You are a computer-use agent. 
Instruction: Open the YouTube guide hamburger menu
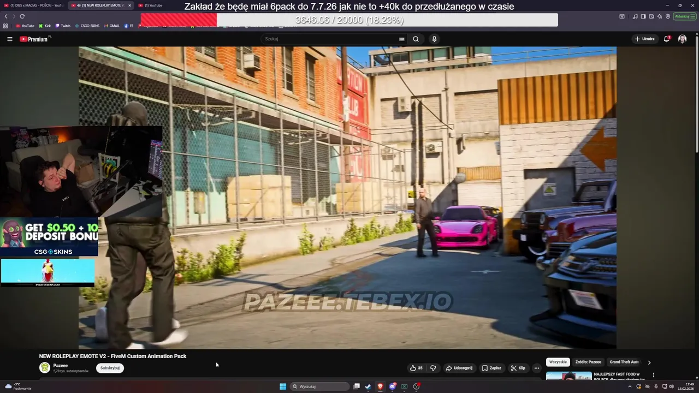(x=9, y=39)
